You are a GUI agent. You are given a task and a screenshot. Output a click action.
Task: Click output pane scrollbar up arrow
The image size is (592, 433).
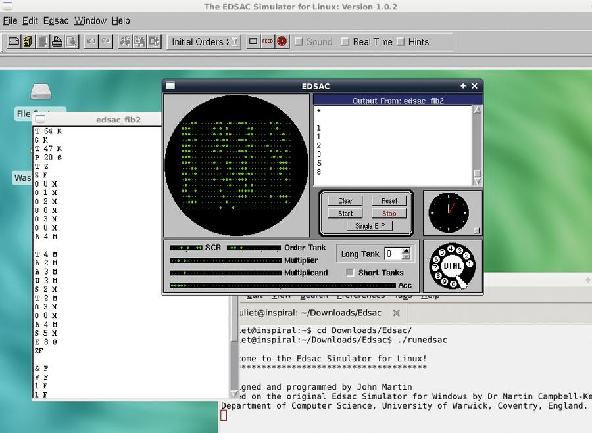478,110
